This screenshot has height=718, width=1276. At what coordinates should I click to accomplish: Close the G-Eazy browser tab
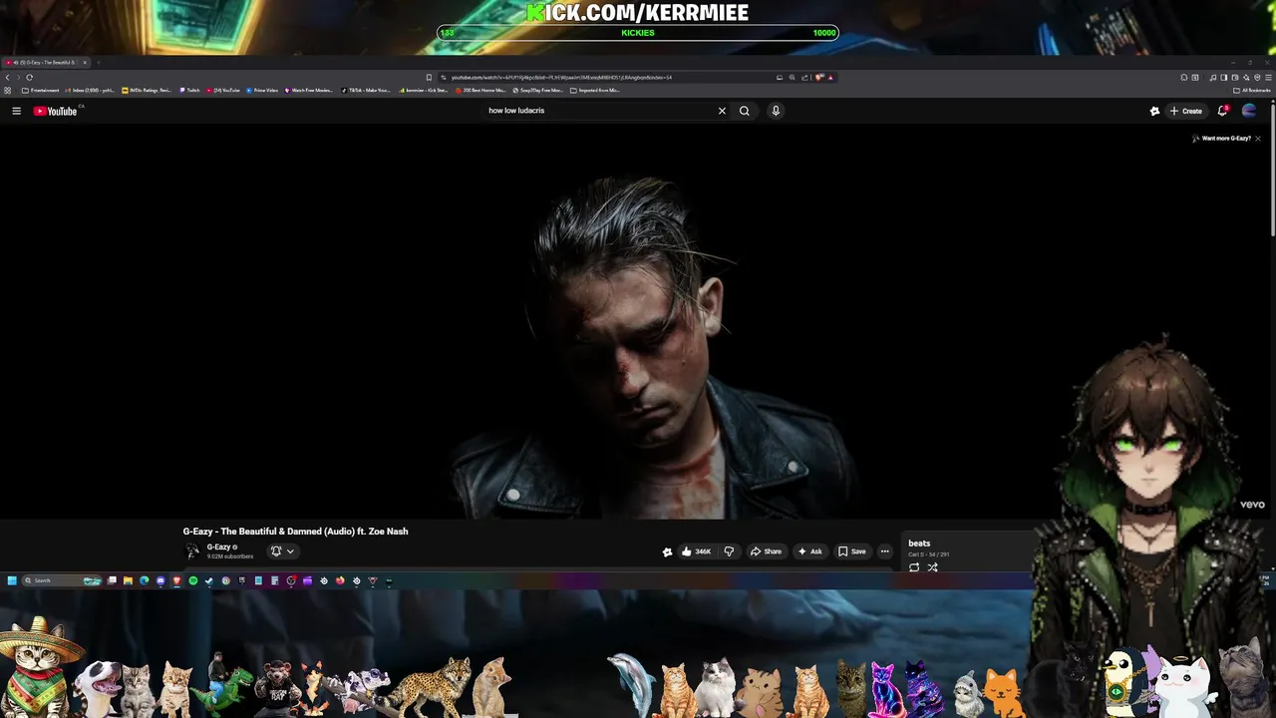(85, 62)
